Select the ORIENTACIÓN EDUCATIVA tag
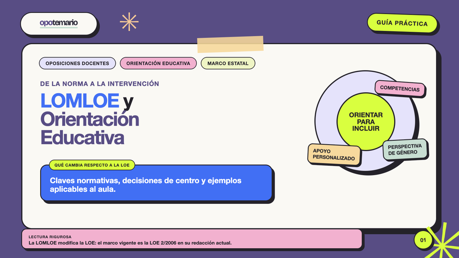The height and width of the screenshot is (258, 459). 158,63
